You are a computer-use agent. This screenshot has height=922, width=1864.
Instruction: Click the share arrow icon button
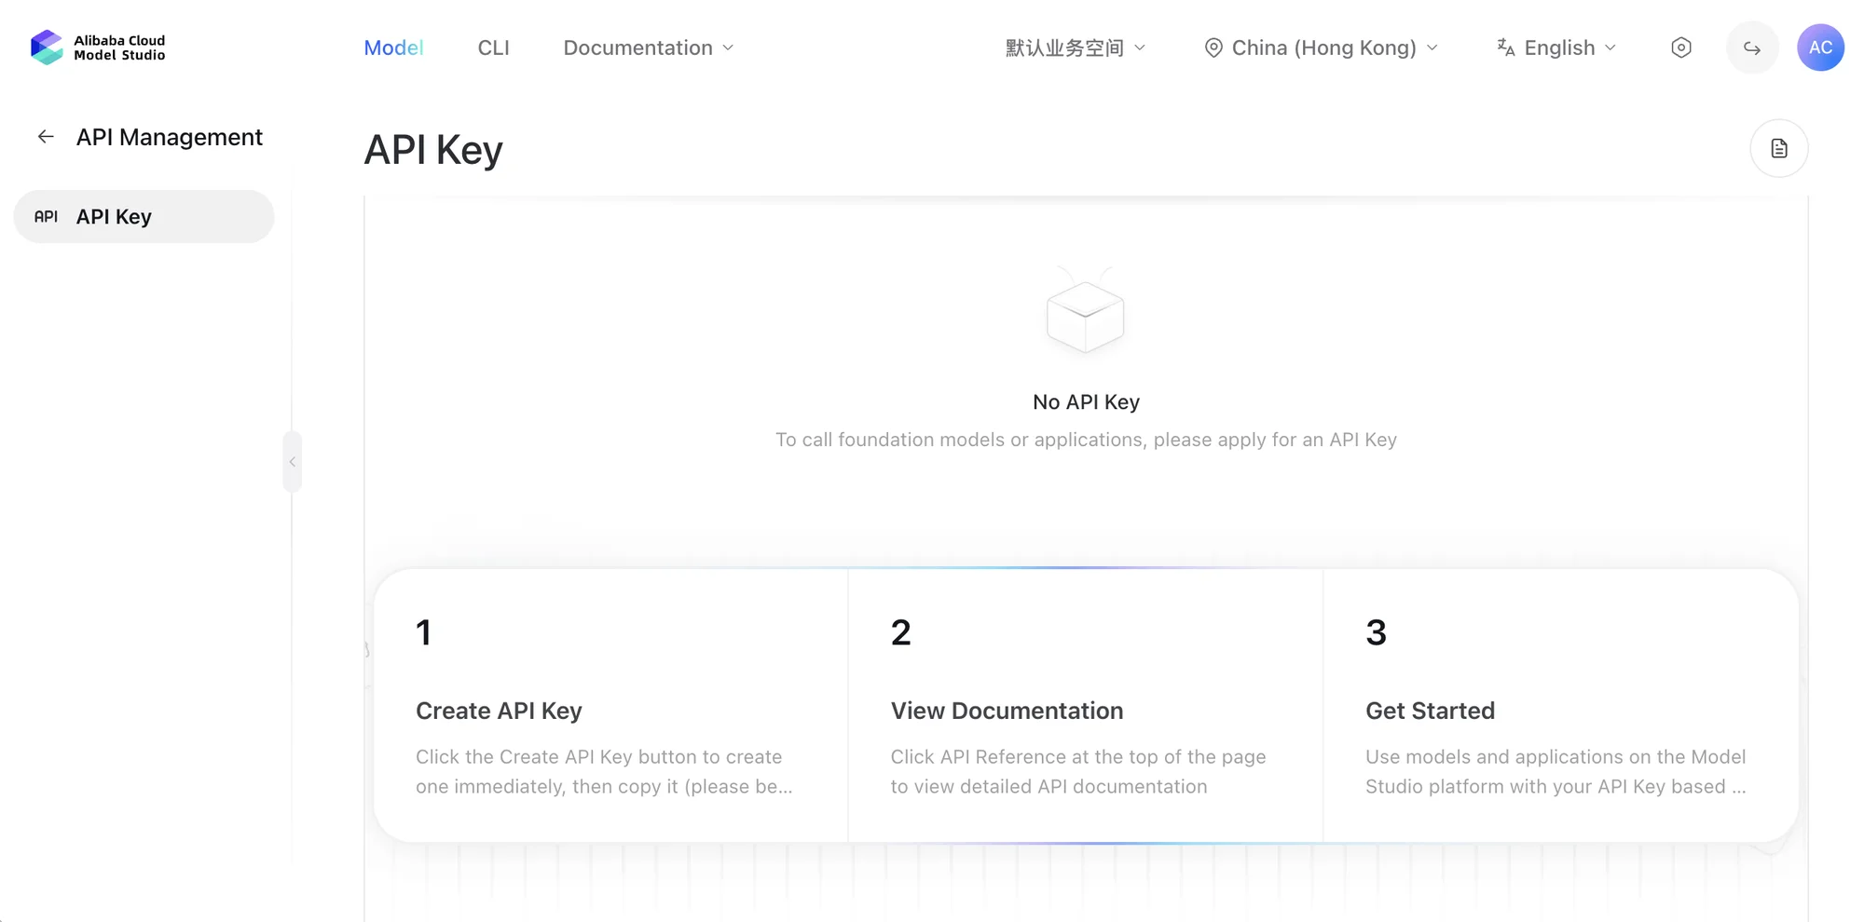[1752, 47]
